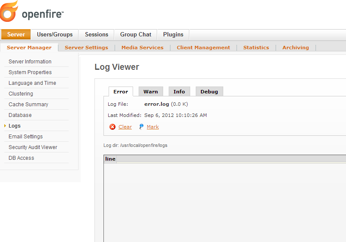Open the Users/Groups tab
Image resolution: width=346 pixels, height=242 pixels.
tap(55, 34)
